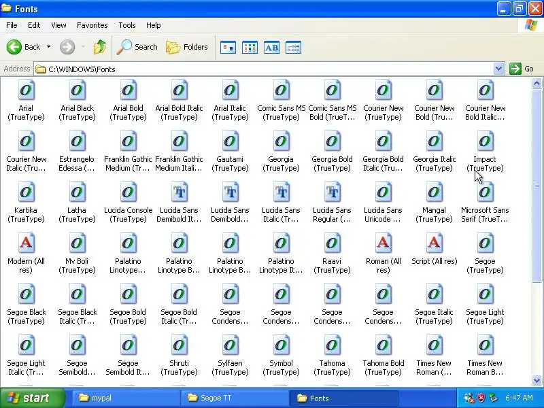Select Segoe Light (TrueType) font icon
This screenshot has height=408, width=544.
485,294
